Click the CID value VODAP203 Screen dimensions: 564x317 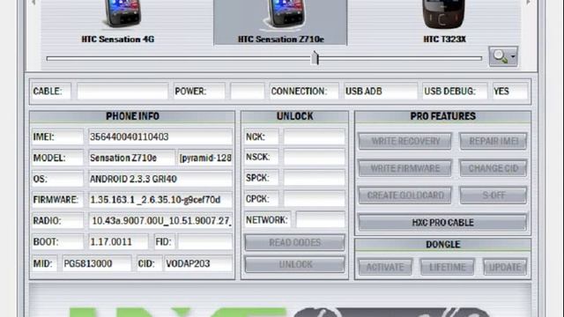point(198,263)
